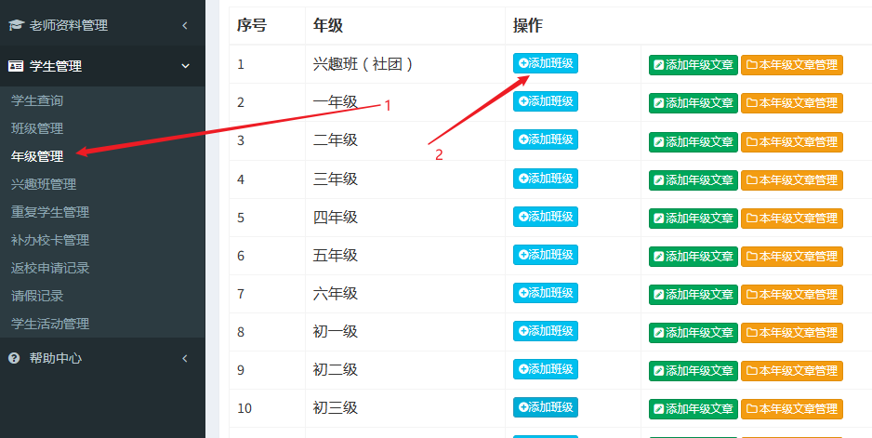This screenshot has width=872, height=438.
Task: Open 学生查询 in the sidebar
Action: click(36, 100)
